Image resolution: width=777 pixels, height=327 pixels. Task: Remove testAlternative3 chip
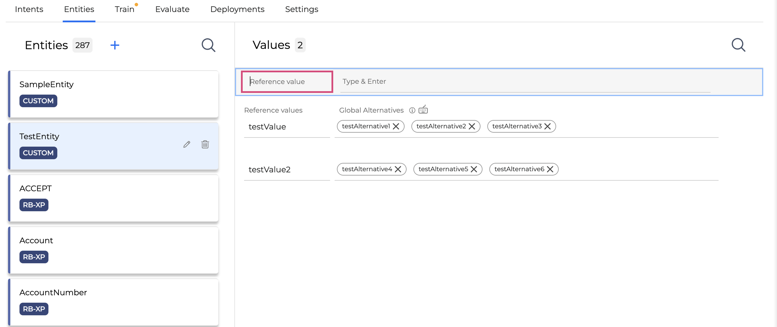click(548, 126)
